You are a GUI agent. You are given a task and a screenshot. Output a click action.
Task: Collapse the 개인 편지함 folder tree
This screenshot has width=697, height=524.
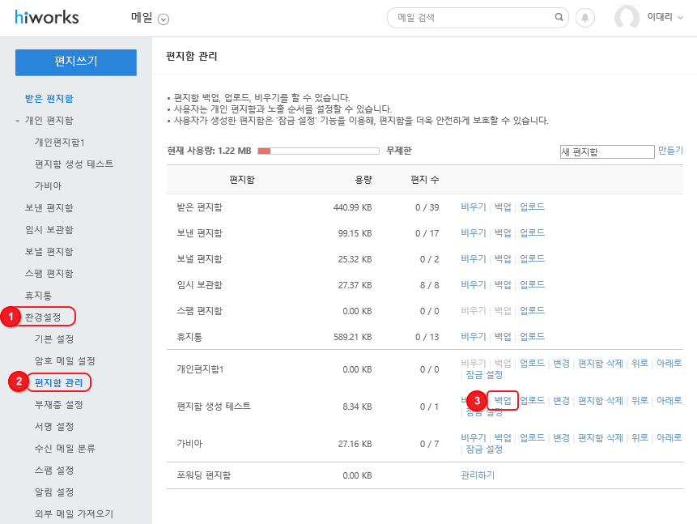(18, 121)
